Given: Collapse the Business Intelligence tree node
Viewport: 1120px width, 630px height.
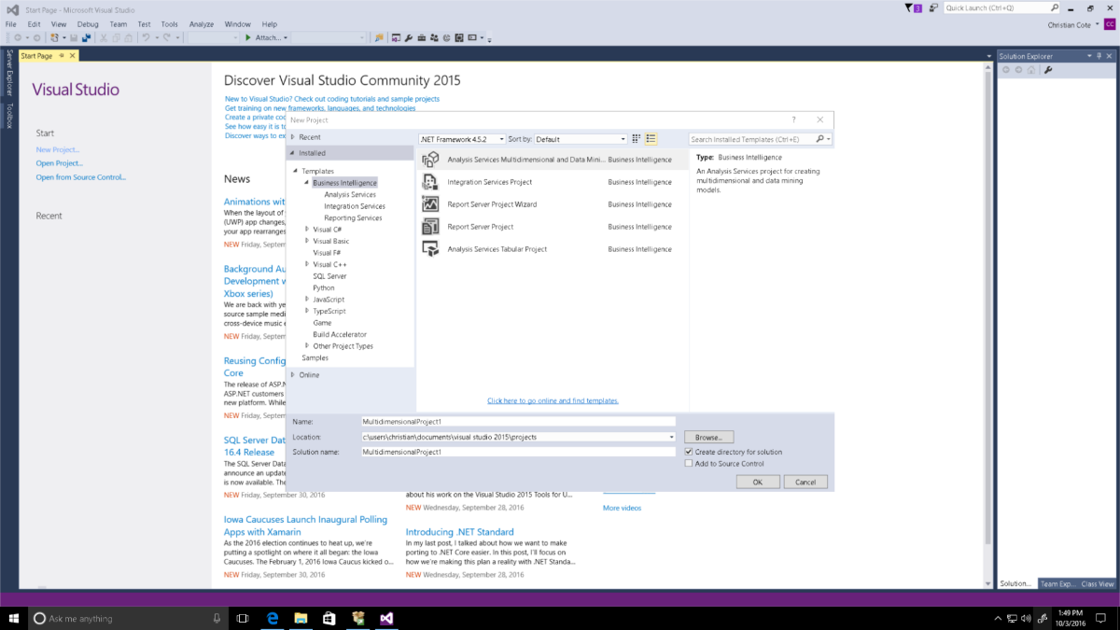Looking at the screenshot, I should (x=306, y=183).
